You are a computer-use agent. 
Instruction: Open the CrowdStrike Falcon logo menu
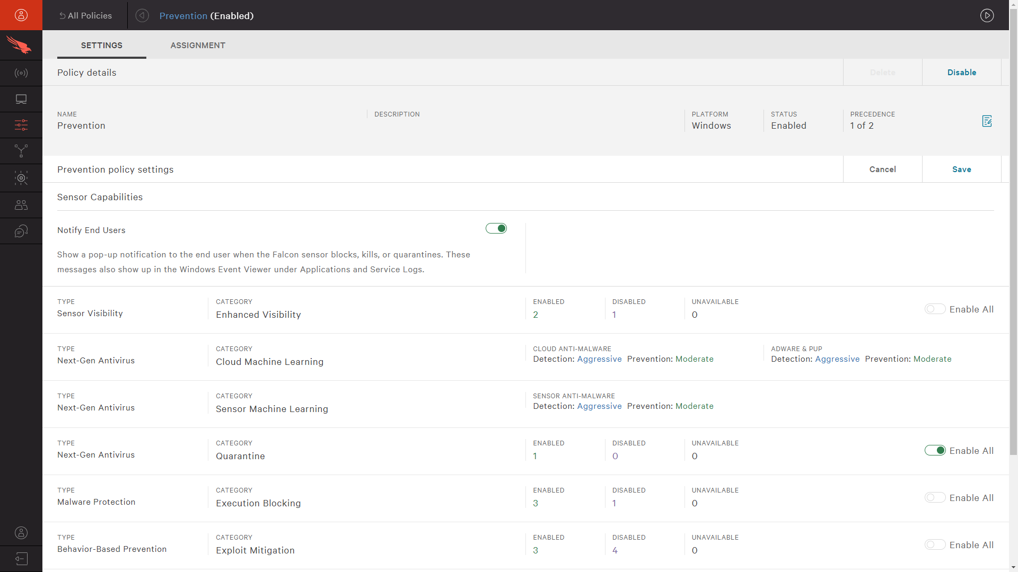tap(21, 44)
